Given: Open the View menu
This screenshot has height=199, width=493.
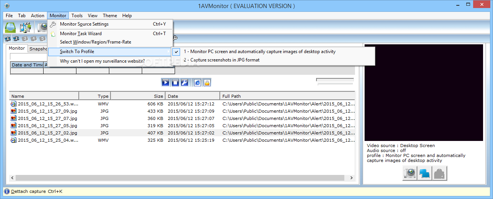Looking at the screenshot, I should point(92,16).
